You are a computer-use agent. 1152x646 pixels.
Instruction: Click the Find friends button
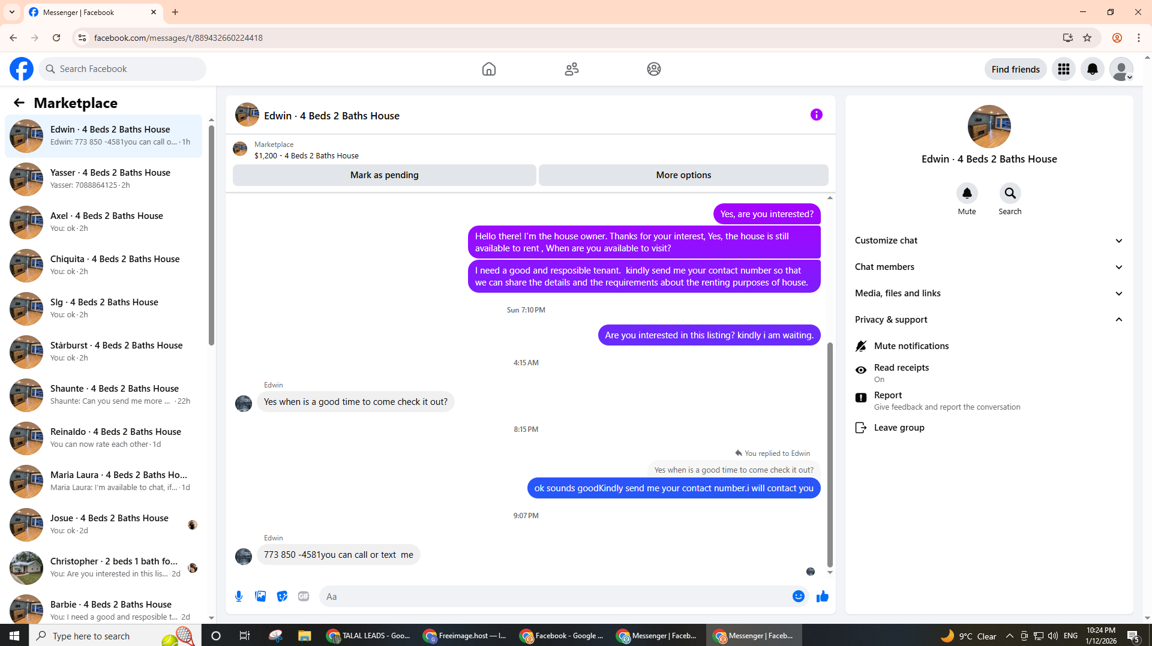1016,69
